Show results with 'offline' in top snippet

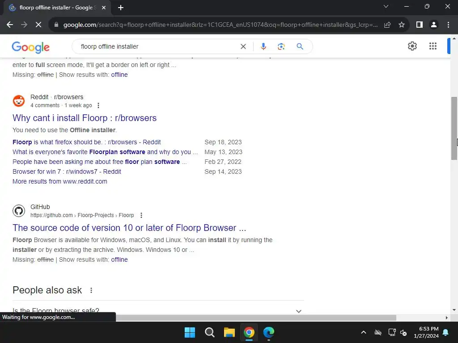coord(119,75)
